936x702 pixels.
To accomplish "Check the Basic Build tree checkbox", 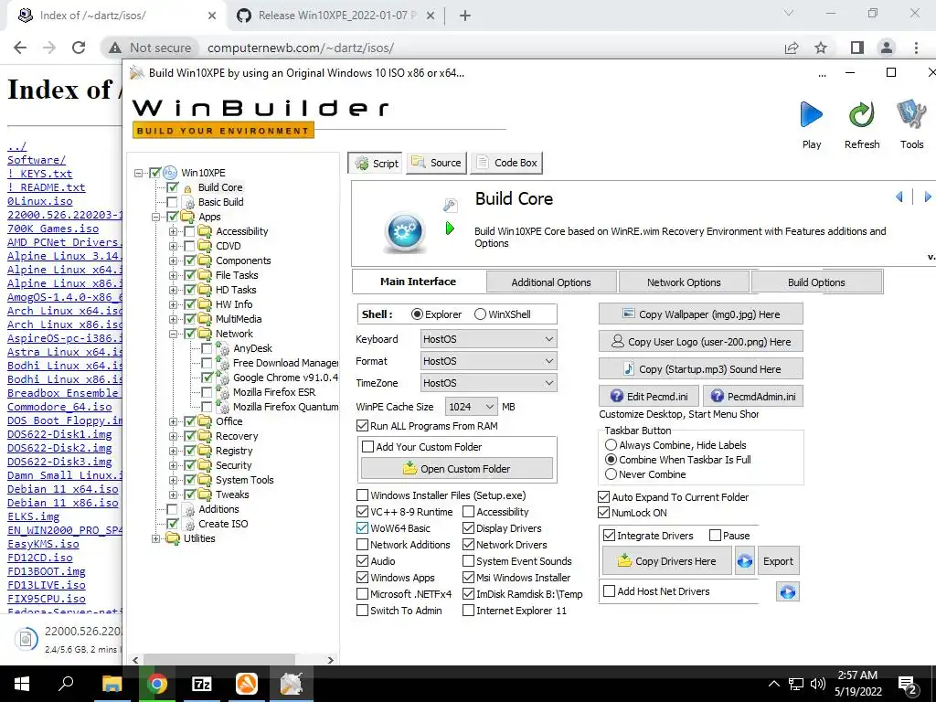I will (x=173, y=202).
